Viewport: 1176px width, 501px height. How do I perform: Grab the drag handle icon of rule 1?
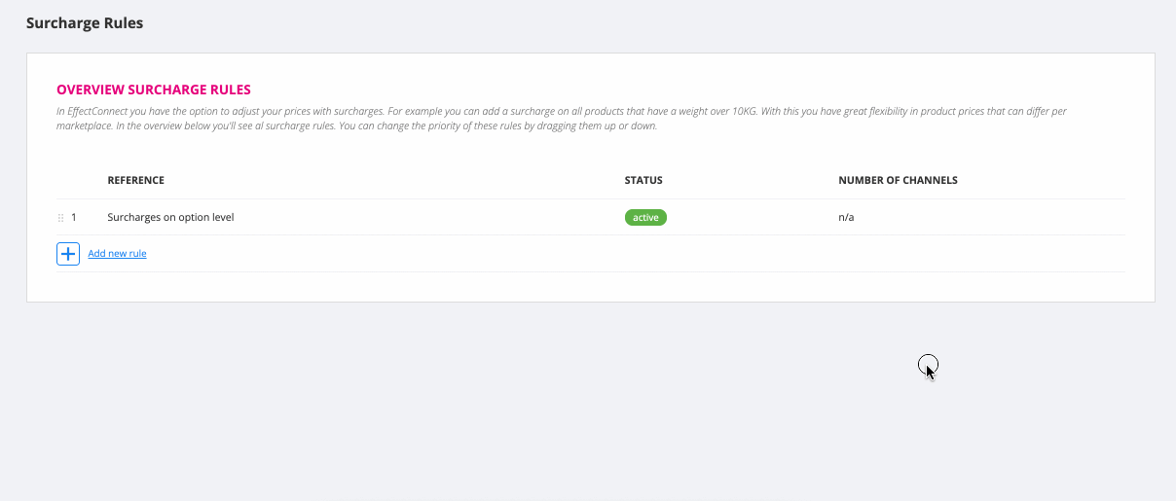[x=61, y=218]
